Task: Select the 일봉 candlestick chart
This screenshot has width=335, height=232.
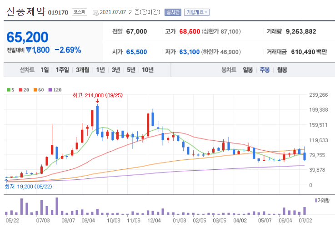Action: (x=248, y=70)
